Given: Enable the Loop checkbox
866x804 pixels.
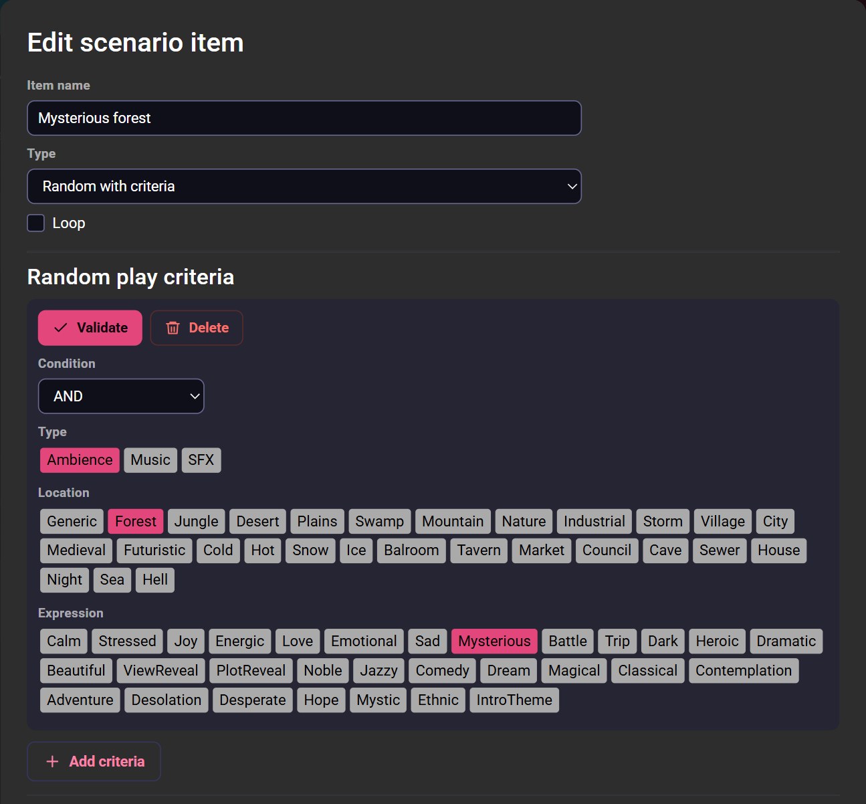Looking at the screenshot, I should click(x=36, y=223).
